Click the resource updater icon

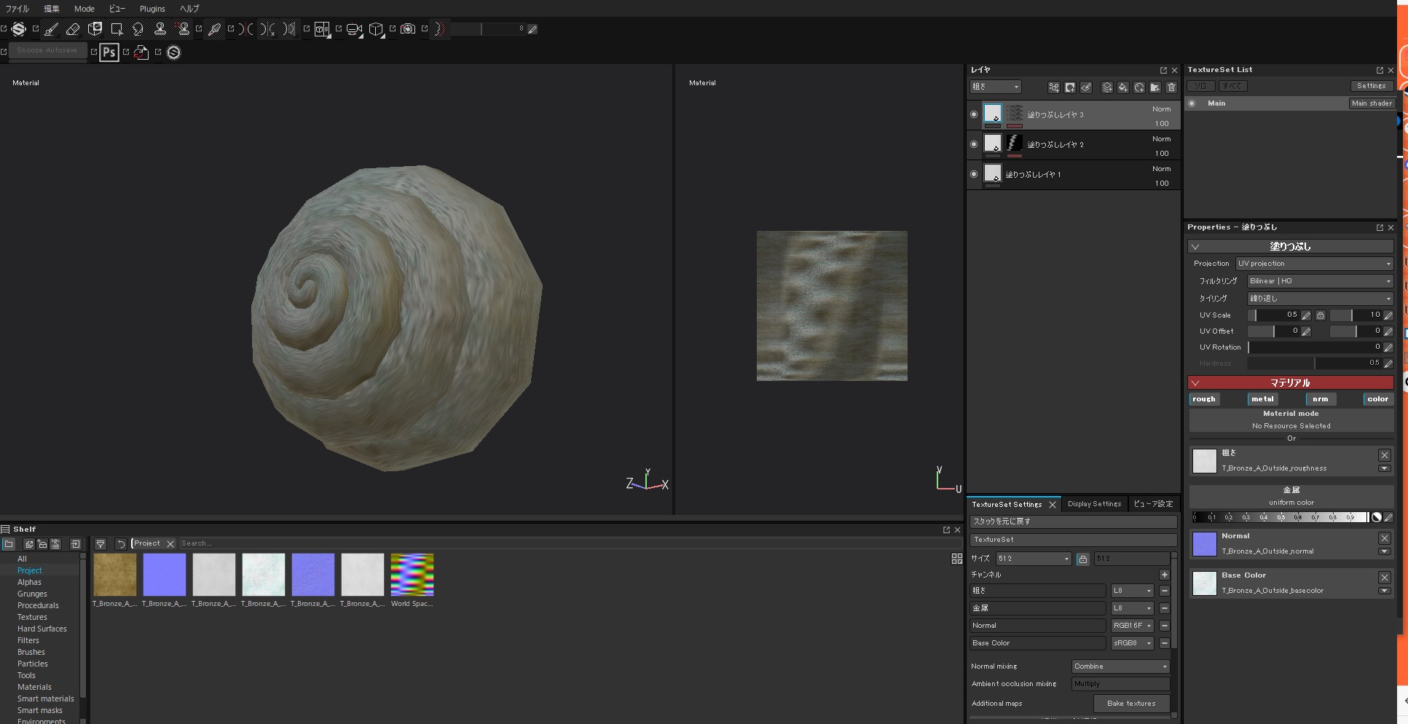pos(141,52)
